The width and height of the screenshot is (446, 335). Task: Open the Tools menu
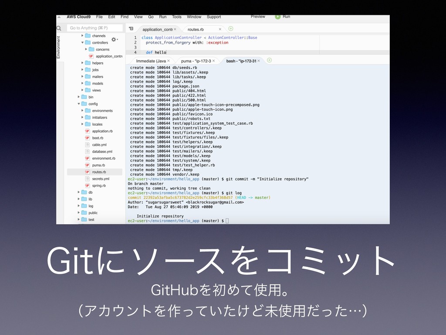tap(177, 17)
